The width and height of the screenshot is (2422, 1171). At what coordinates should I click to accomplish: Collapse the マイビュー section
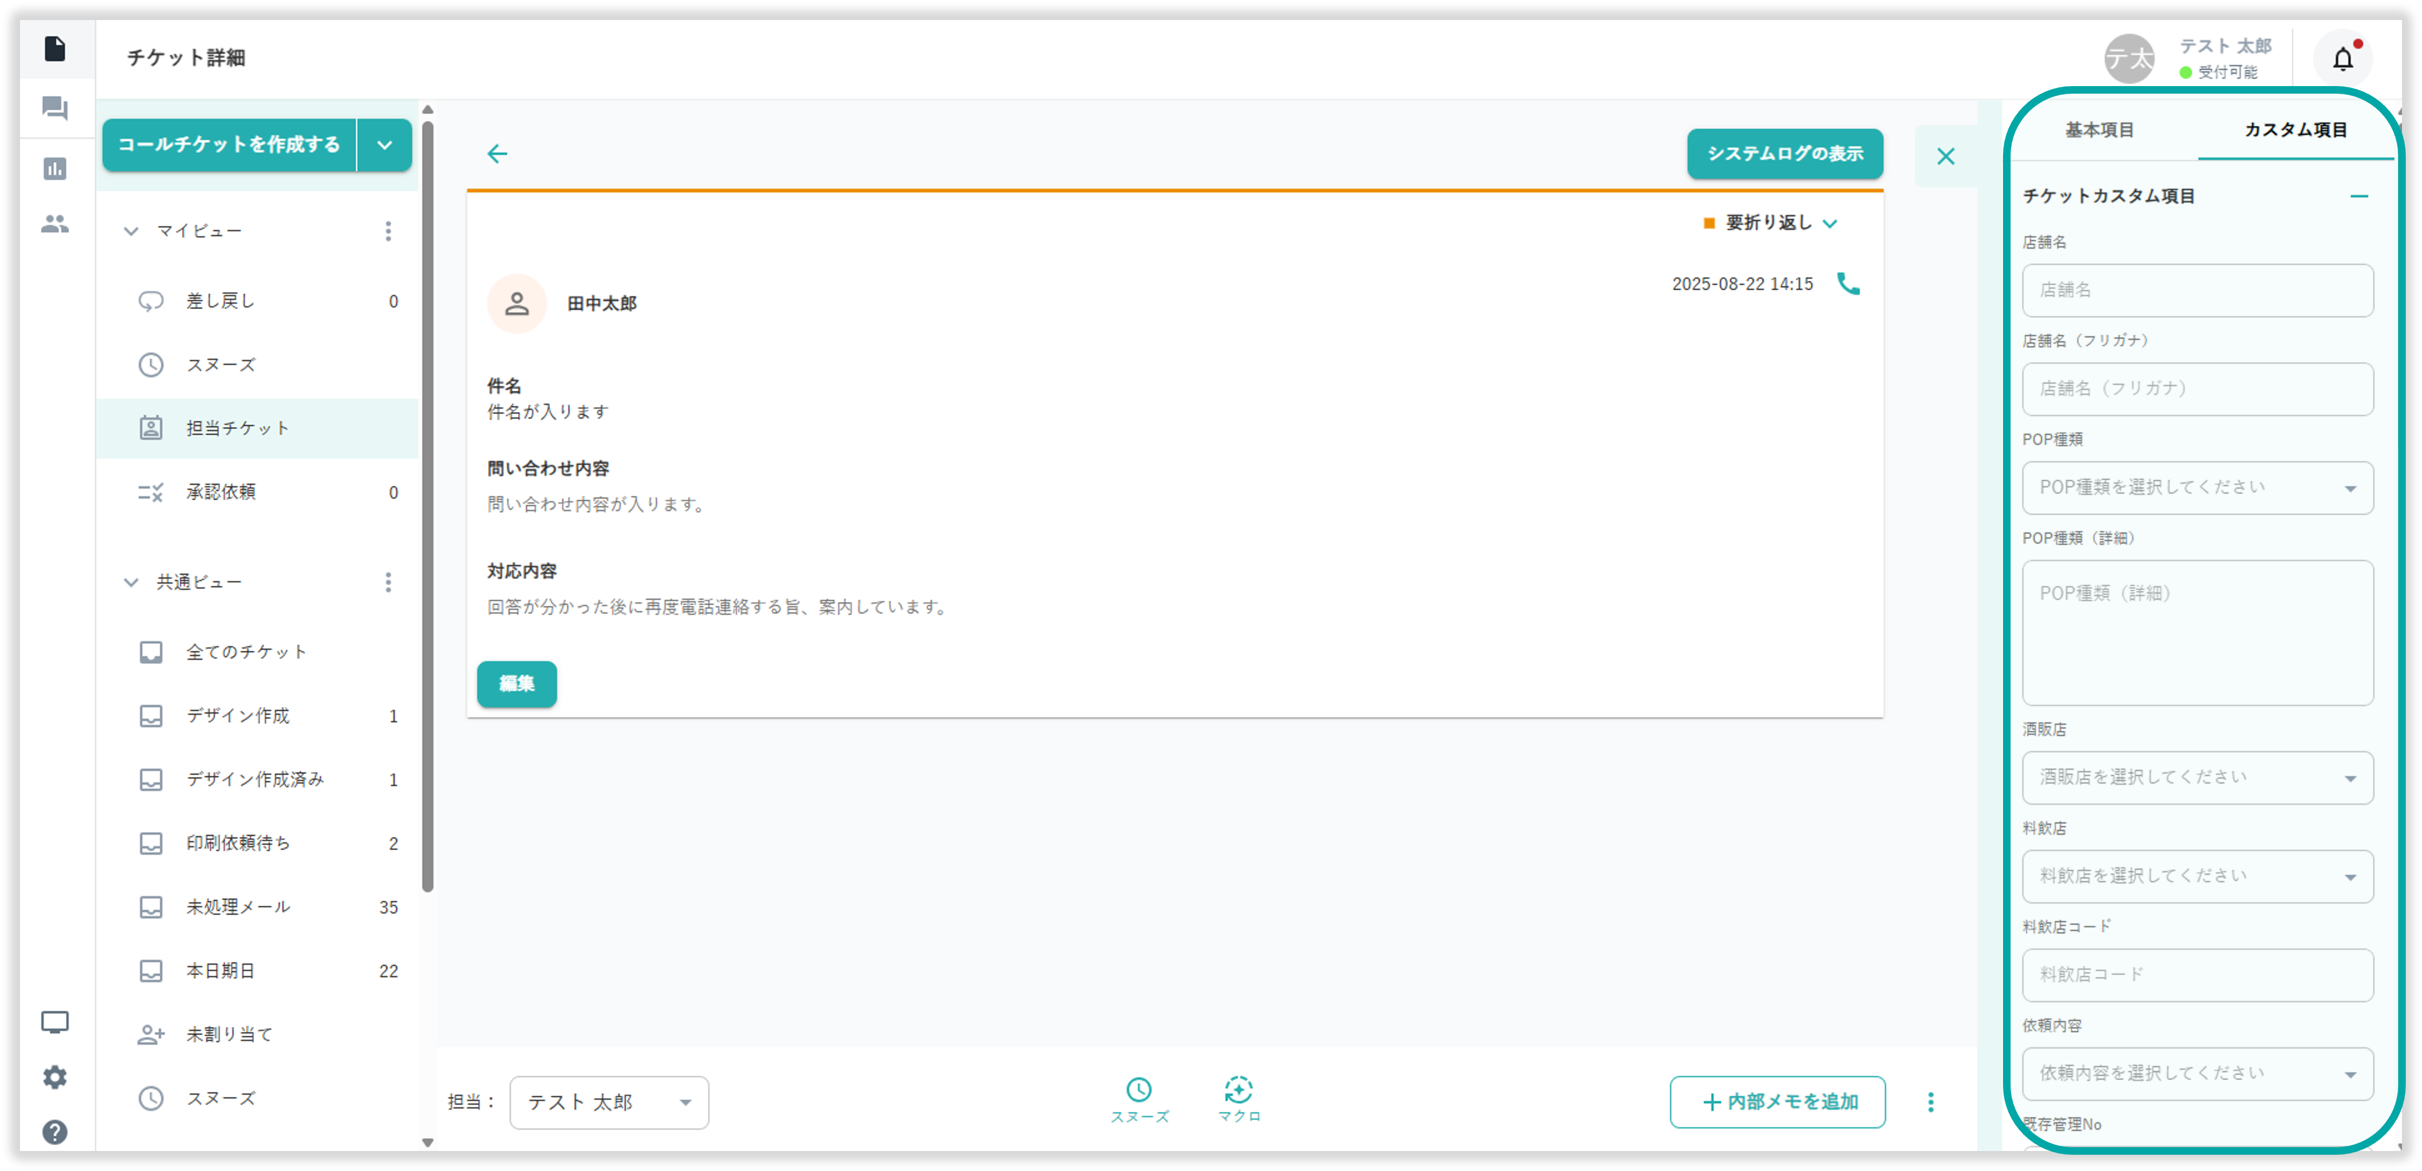click(x=132, y=231)
